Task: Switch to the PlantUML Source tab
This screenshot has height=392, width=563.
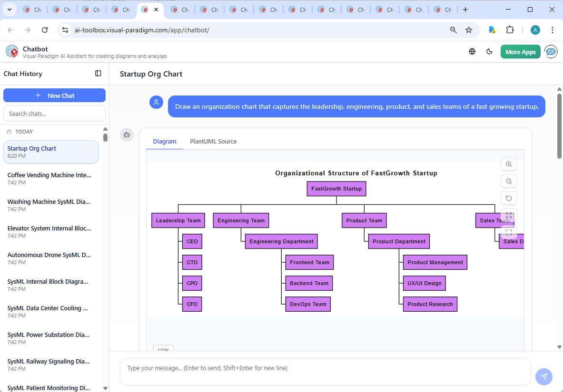Action: [x=213, y=141]
